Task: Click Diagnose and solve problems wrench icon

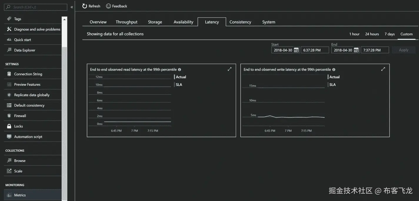Action: 9,29
